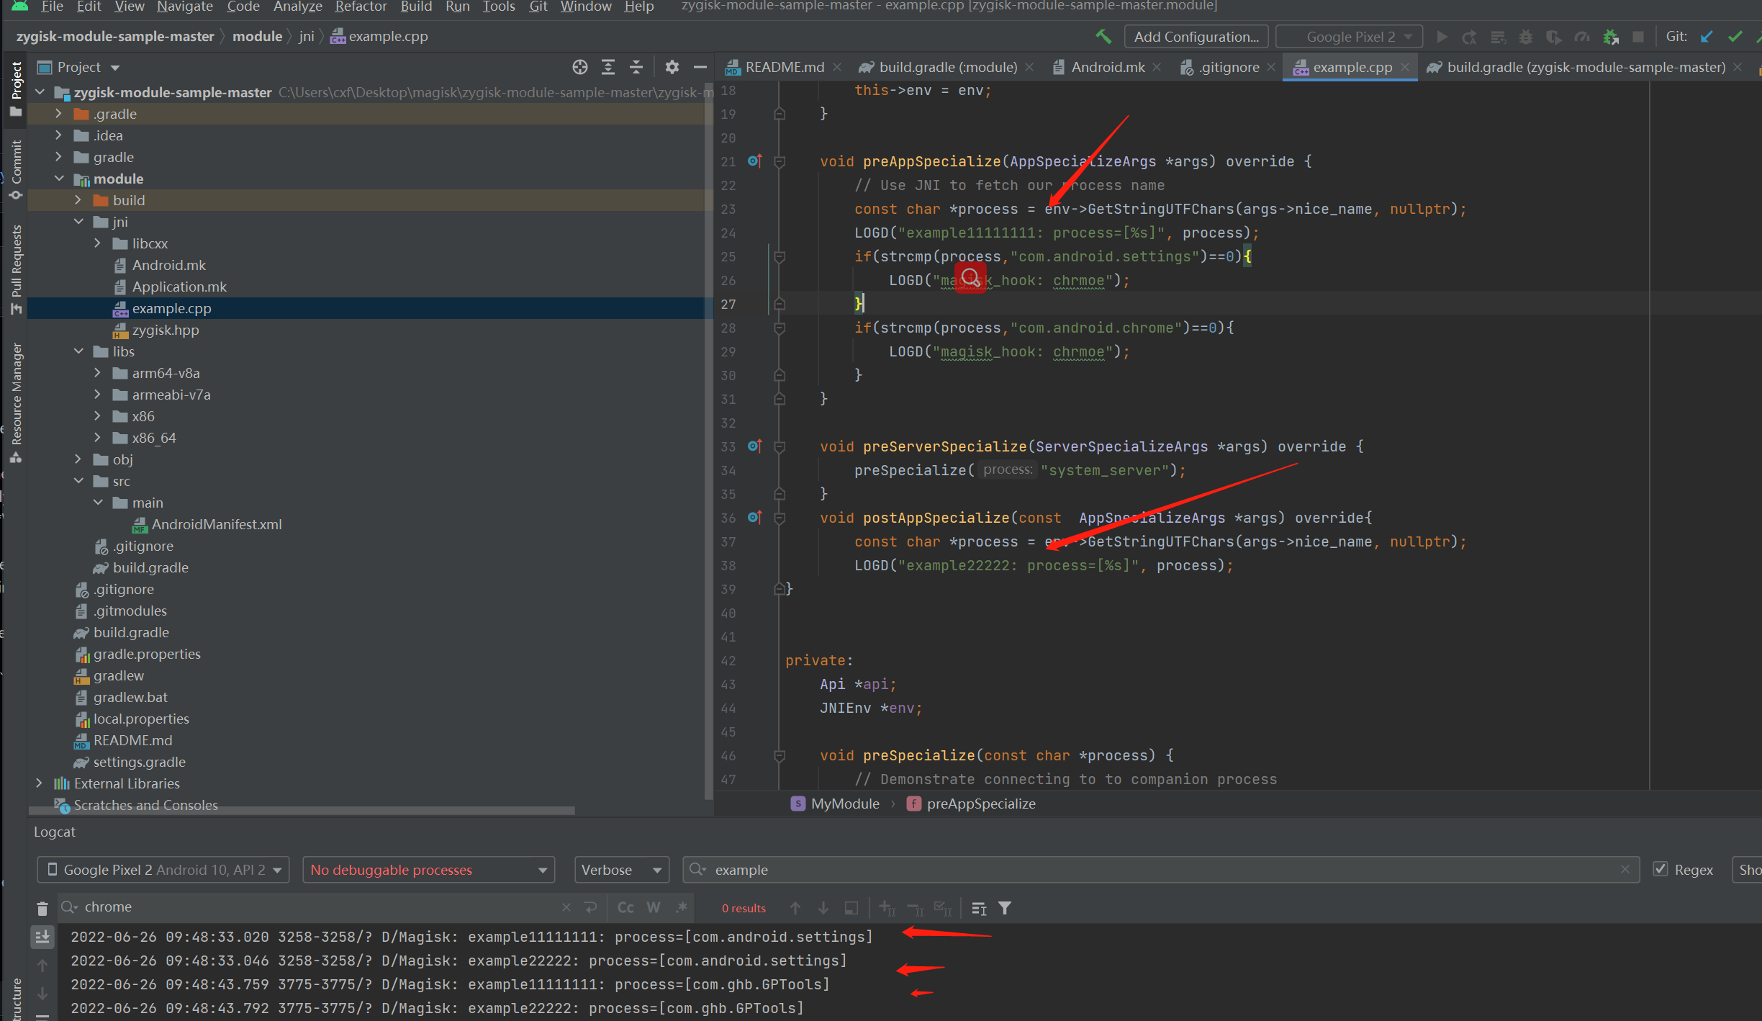
Task: Open the Google Pixel 2 device dropdown
Action: [162, 869]
